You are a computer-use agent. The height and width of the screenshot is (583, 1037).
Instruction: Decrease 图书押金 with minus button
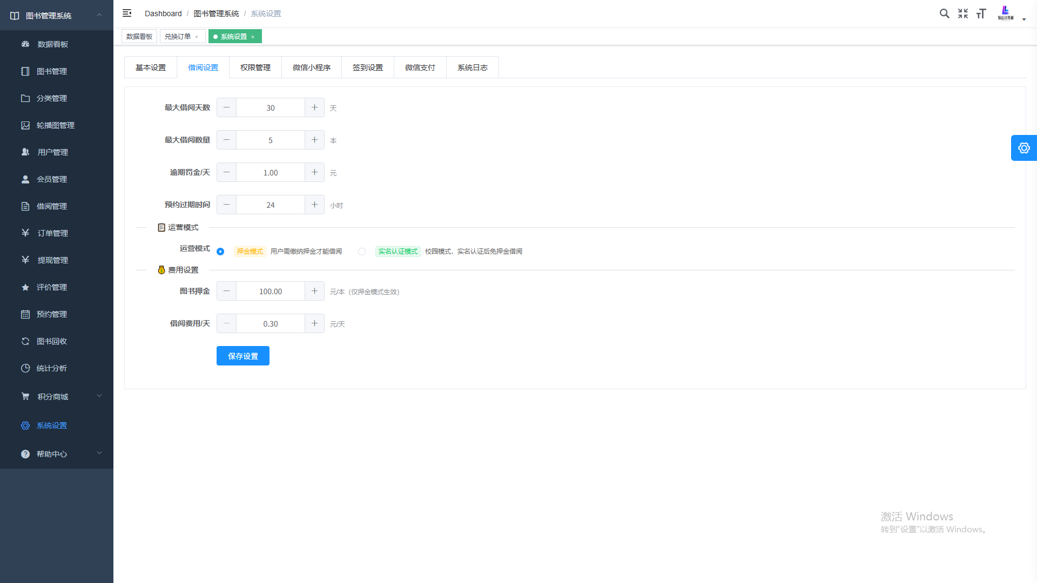226,291
